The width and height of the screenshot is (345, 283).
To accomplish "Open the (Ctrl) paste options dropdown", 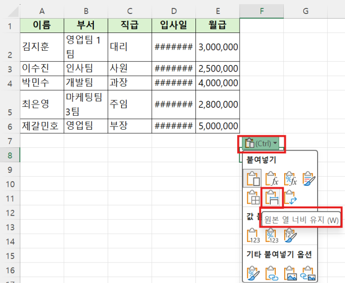I will (x=261, y=144).
